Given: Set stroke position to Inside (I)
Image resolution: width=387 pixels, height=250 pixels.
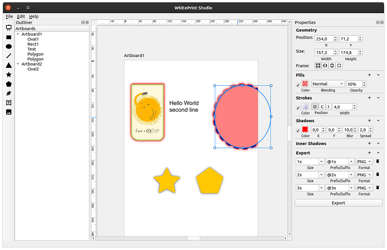Looking at the screenshot, I should pos(328,107).
